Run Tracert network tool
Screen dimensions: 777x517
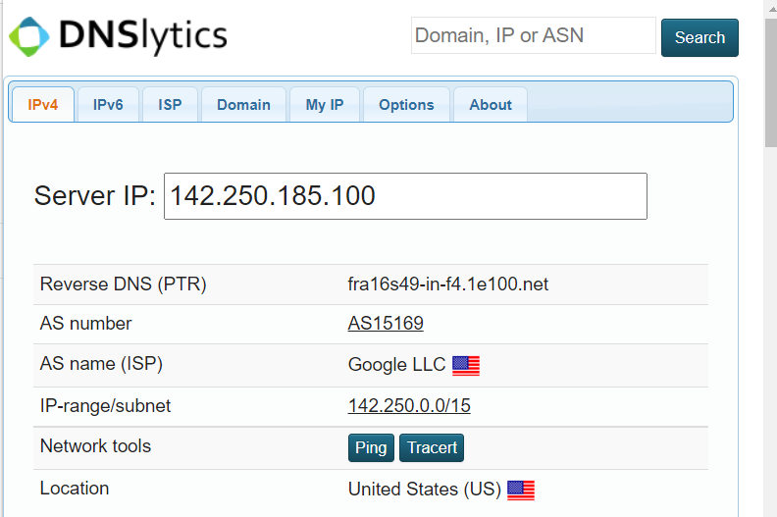(x=432, y=447)
